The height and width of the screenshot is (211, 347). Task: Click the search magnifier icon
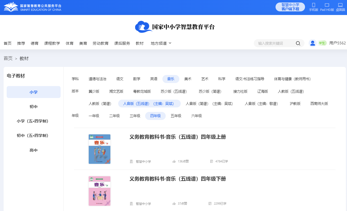298,43
